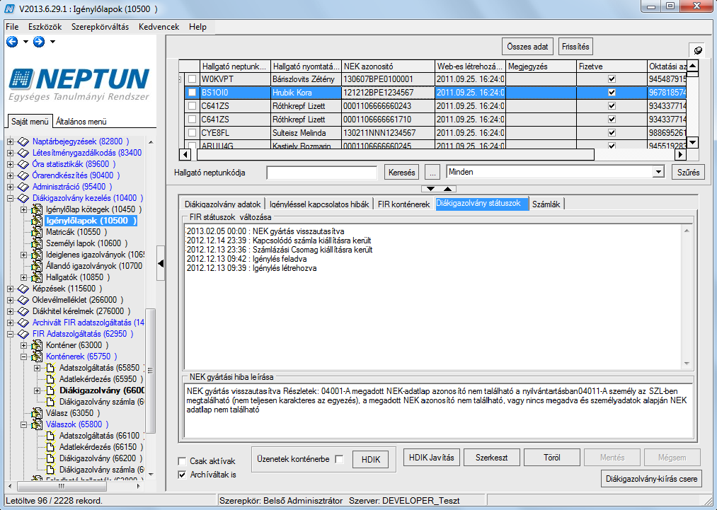The image size is (717, 510).
Task: Click the HDIK Javítás button
Action: click(x=432, y=458)
